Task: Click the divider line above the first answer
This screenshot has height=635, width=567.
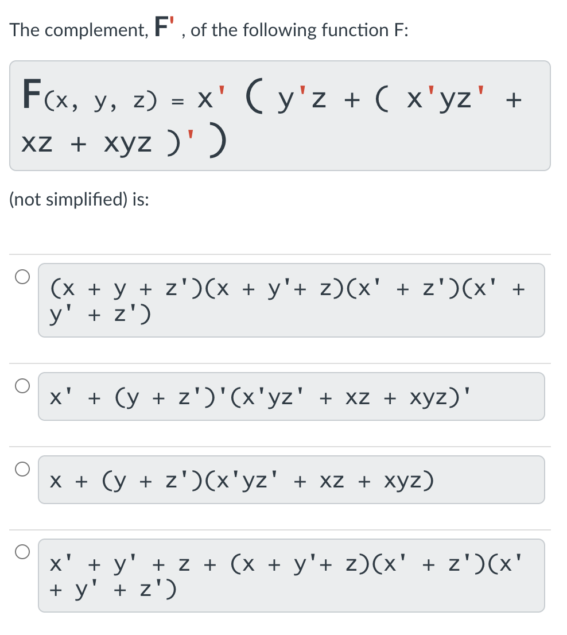Action: coord(281,255)
